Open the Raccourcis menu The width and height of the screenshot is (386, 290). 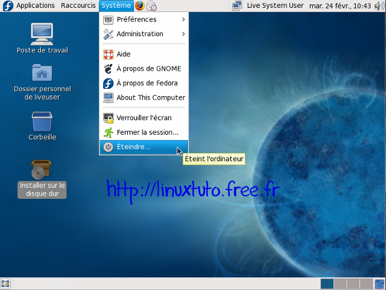[x=78, y=5]
